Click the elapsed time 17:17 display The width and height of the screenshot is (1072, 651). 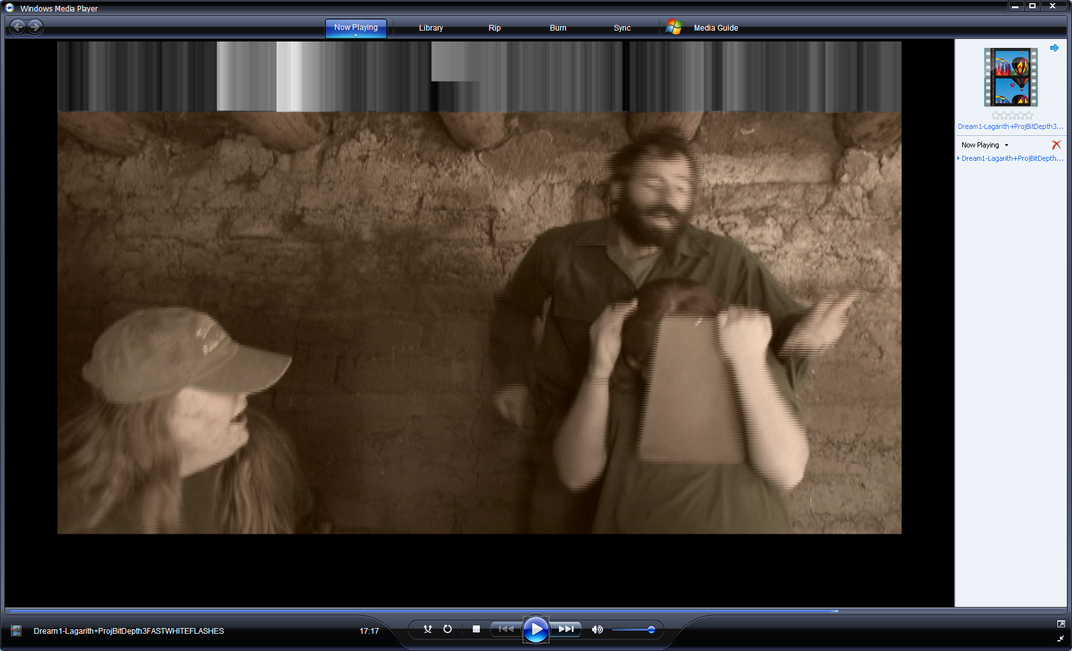pyautogui.click(x=369, y=631)
